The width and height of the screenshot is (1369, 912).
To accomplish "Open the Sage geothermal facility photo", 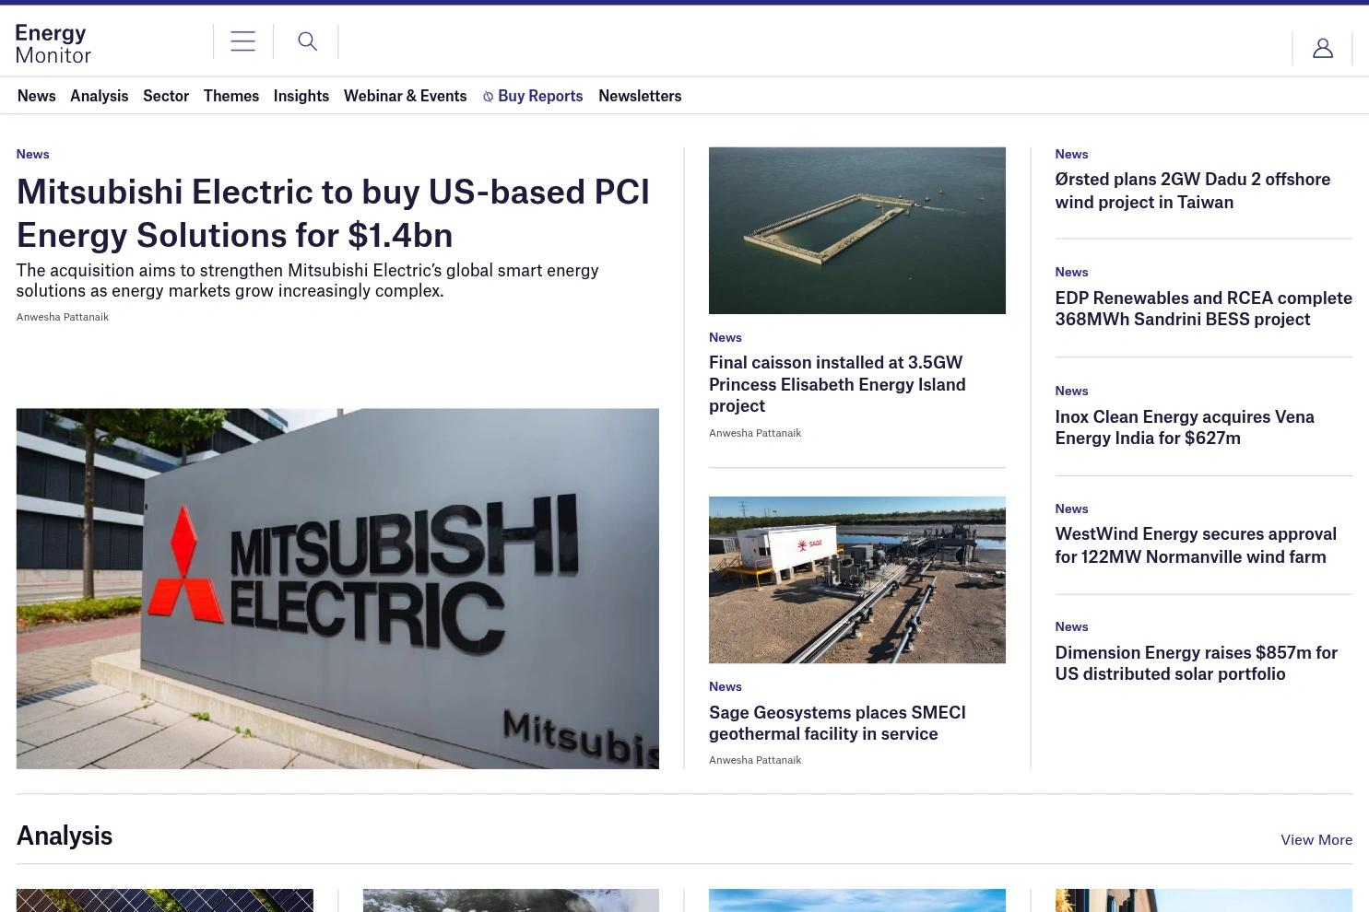I will tap(857, 580).
